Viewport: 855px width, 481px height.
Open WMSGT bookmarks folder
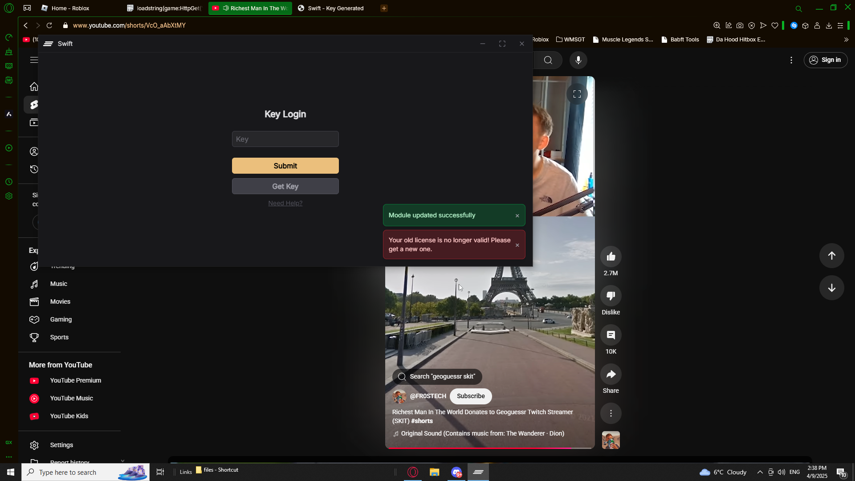(x=570, y=40)
